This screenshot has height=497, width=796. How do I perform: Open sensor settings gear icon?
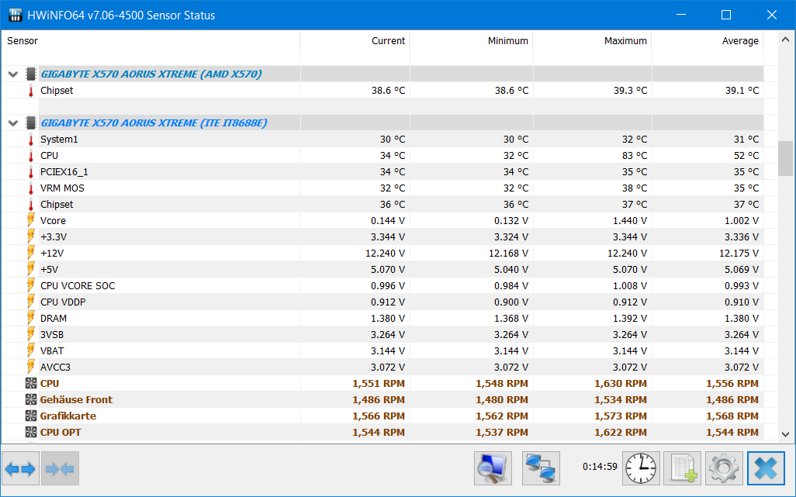pyautogui.click(x=723, y=468)
